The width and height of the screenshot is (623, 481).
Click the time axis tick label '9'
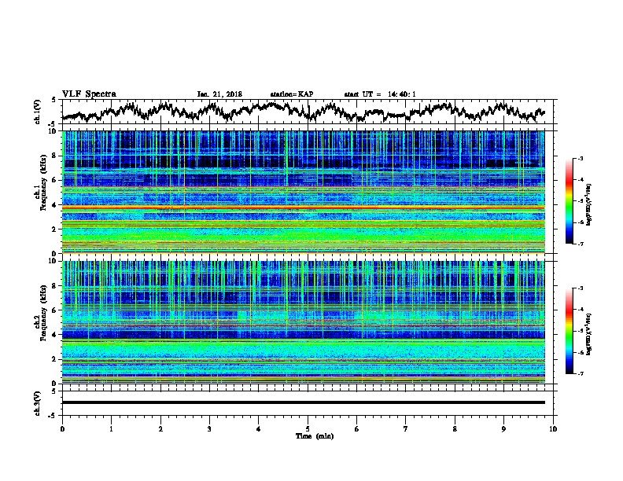tap(503, 429)
